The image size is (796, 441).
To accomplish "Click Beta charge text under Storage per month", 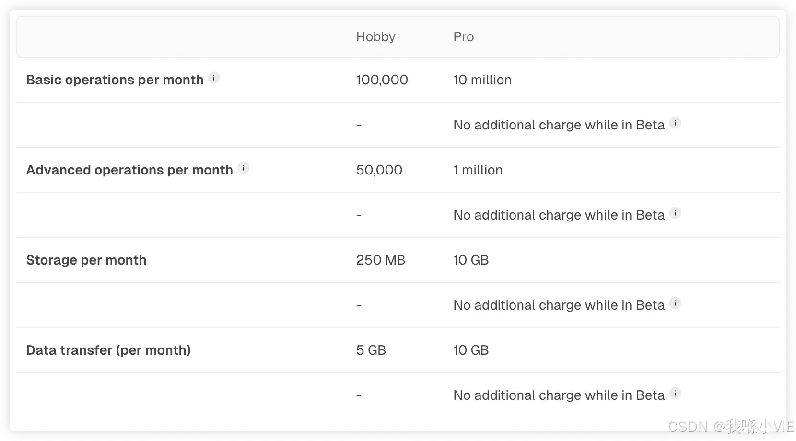I will tap(559, 305).
